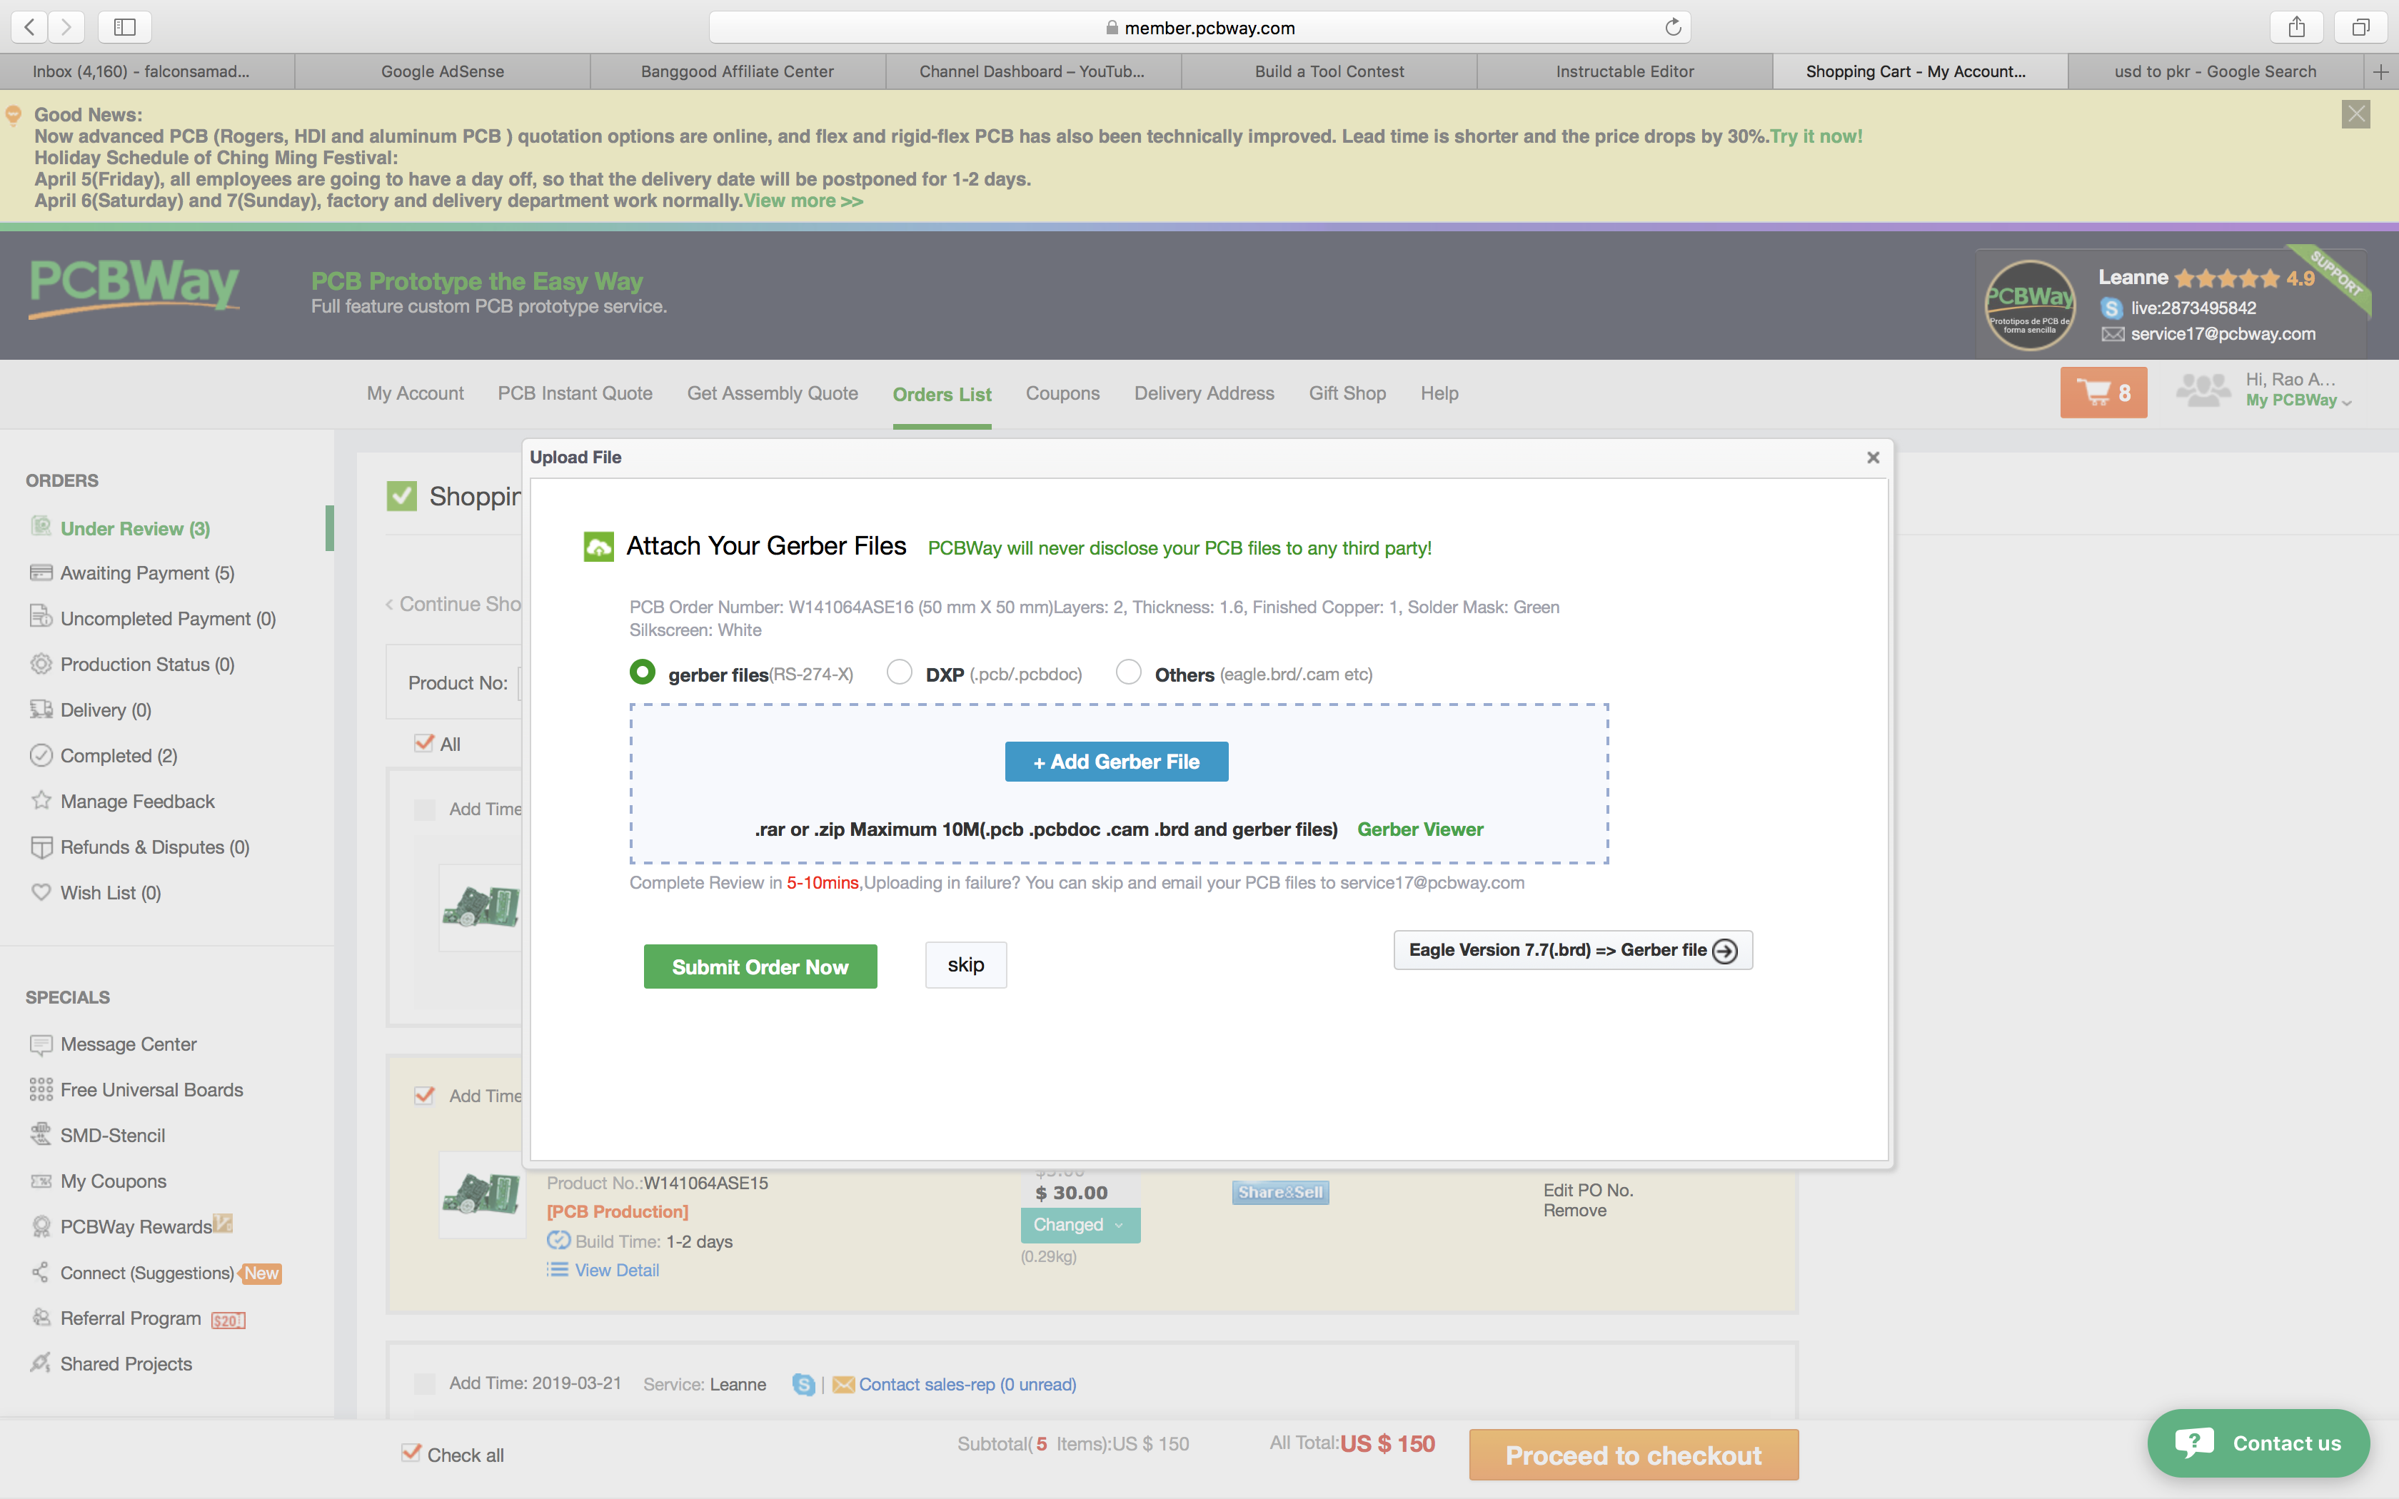This screenshot has height=1499, width=2399.
Task: Click the Skype icon beside live:2873495842
Action: 2111,308
